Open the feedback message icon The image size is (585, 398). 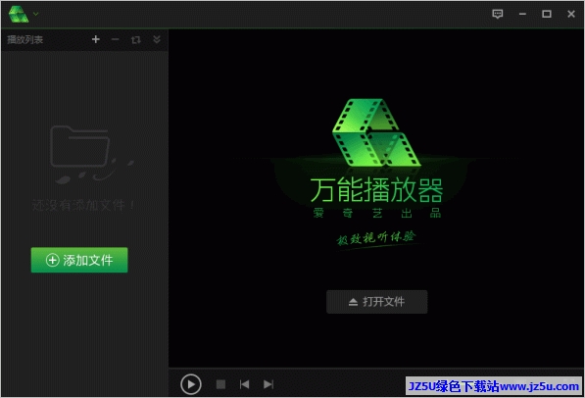498,14
